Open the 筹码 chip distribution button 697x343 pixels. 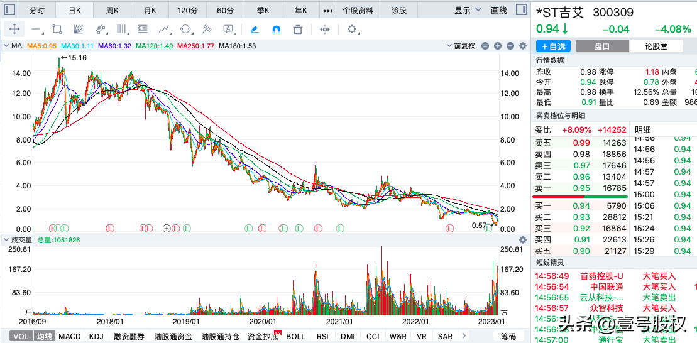tap(509, 336)
